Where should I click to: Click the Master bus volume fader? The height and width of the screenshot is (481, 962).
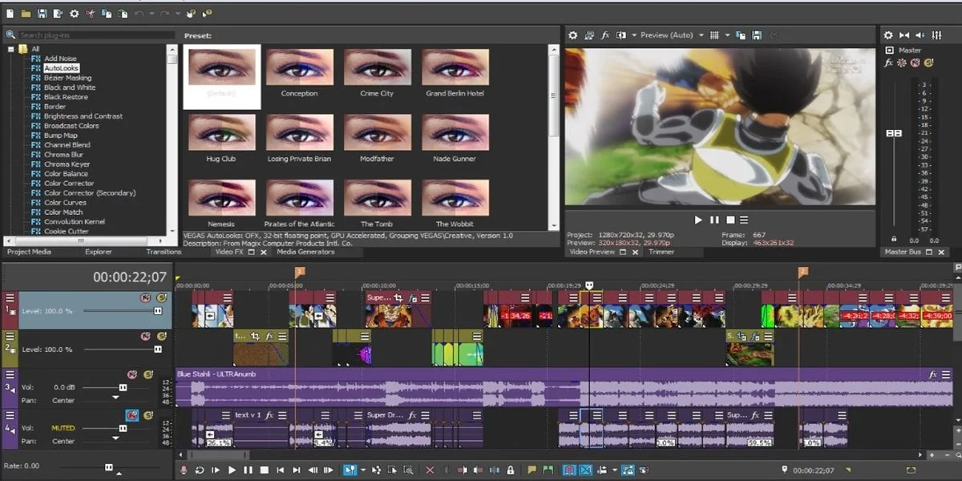point(894,133)
